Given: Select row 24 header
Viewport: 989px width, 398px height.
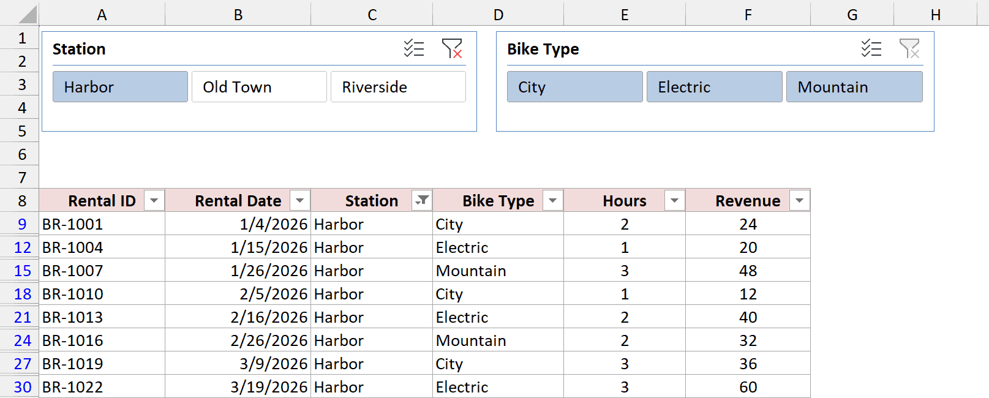Looking at the screenshot, I should (20, 340).
